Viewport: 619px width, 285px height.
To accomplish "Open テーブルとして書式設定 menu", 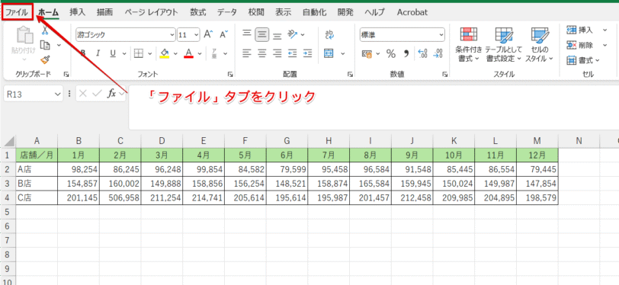I will click(x=503, y=45).
